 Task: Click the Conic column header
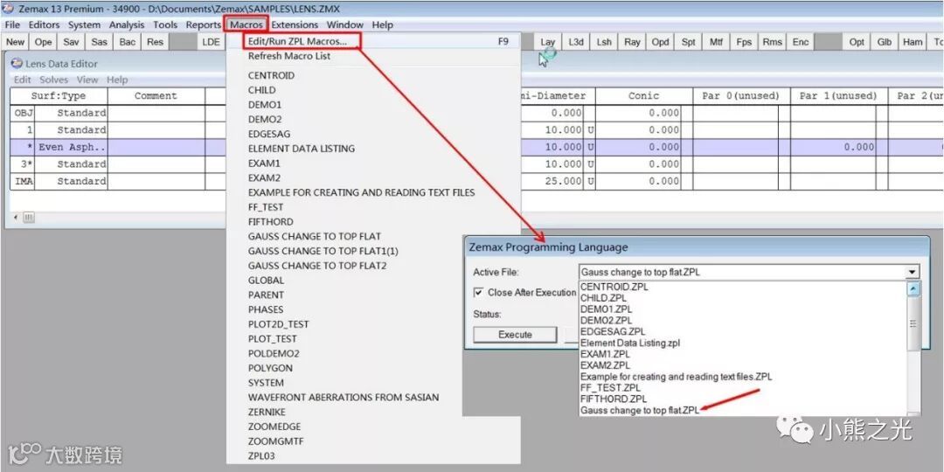click(x=643, y=96)
